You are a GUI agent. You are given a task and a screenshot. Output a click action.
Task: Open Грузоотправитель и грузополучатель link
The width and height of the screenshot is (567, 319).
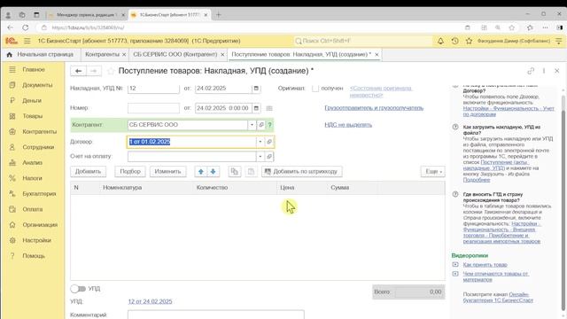(374, 108)
